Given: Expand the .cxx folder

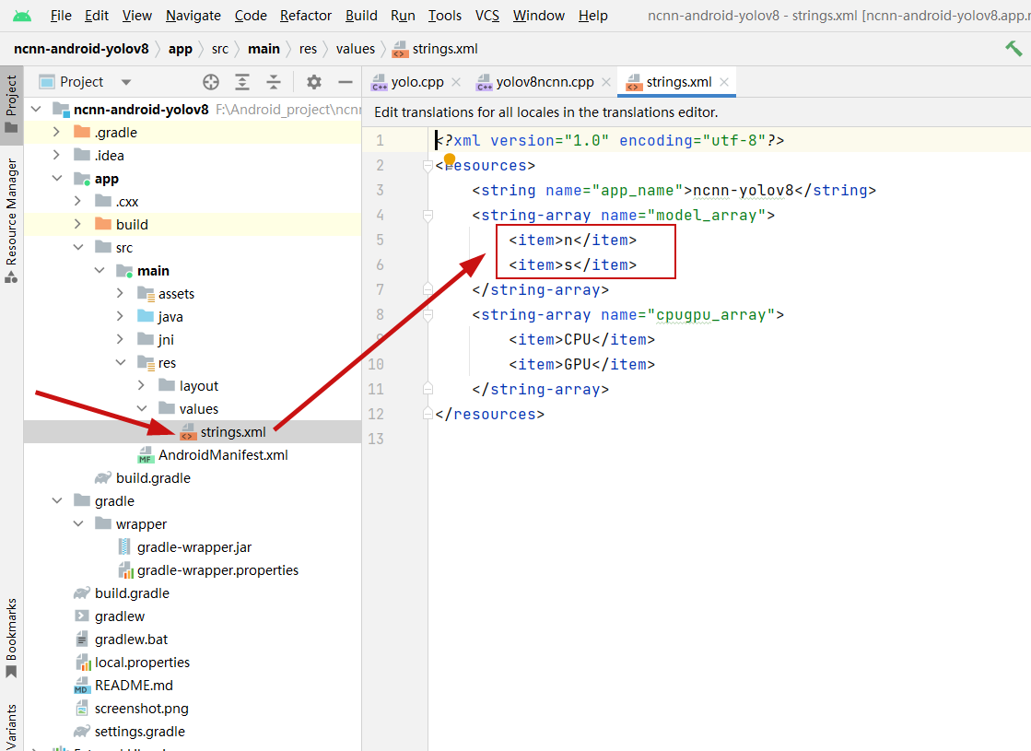Looking at the screenshot, I should [78, 201].
